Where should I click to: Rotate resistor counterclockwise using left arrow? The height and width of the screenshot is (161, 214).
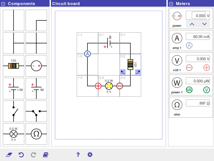pos(123,72)
